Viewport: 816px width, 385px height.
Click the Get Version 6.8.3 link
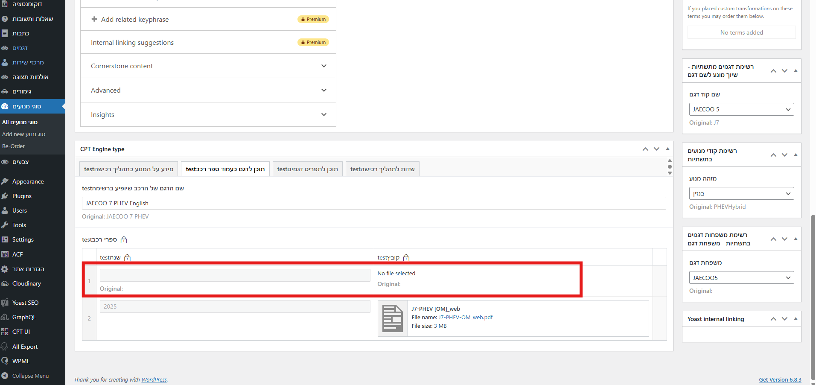780,379
